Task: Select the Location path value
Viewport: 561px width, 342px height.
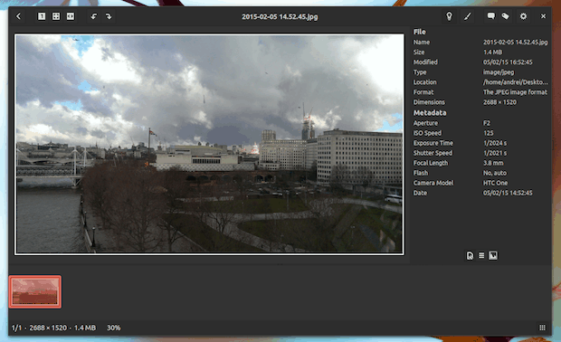Action: click(x=516, y=82)
